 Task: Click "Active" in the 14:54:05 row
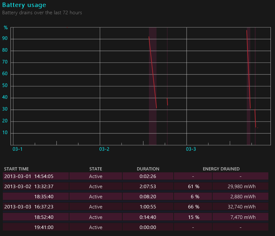pyautogui.click(x=96, y=176)
